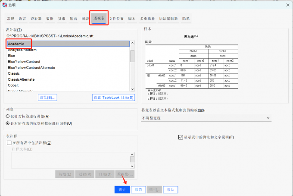
Task: Open the 常规 tab
Action: coord(10,19)
